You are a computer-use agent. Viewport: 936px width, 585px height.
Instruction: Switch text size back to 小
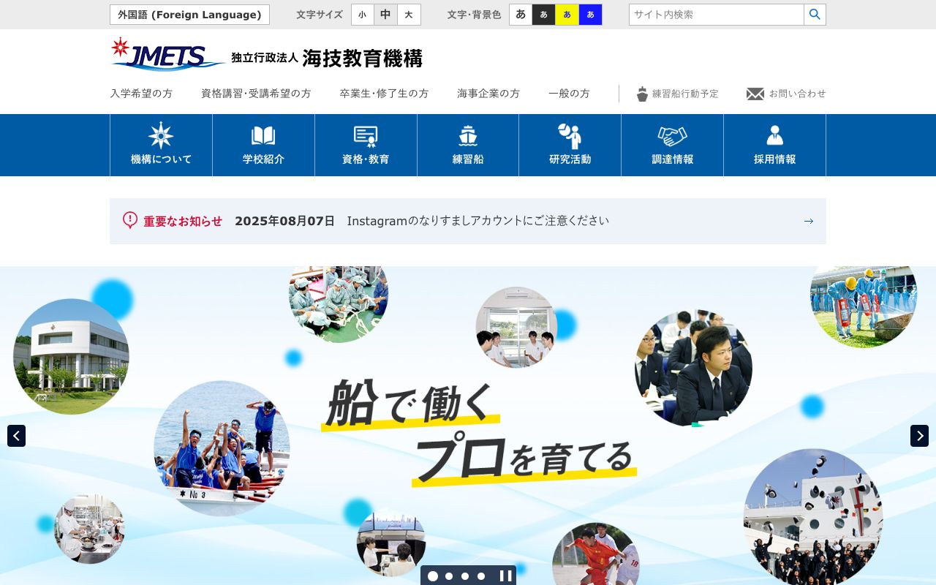[363, 14]
